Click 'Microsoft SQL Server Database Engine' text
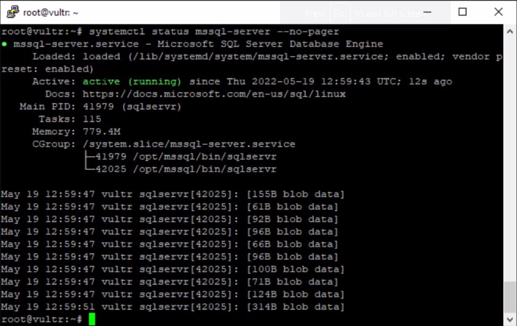This screenshot has width=517, height=326. [x=270, y=44]
